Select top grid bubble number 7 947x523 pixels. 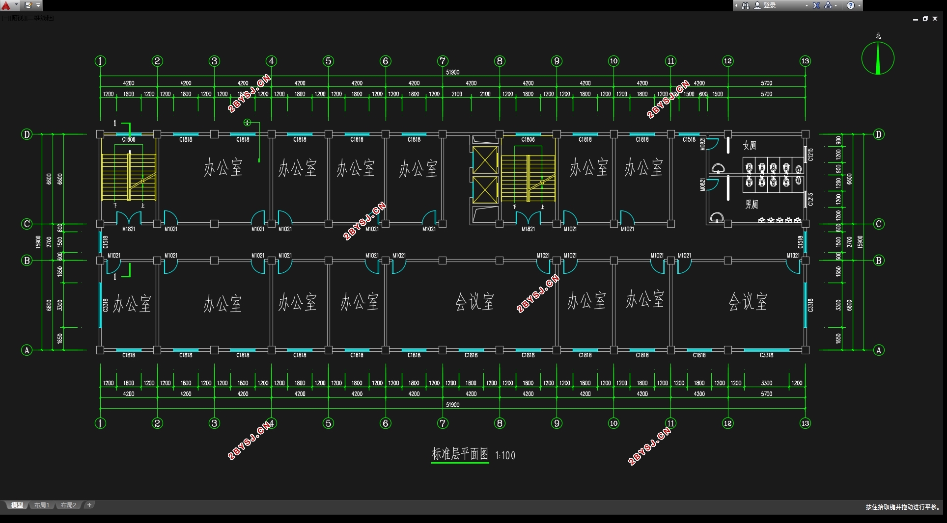tap(443, 61)
